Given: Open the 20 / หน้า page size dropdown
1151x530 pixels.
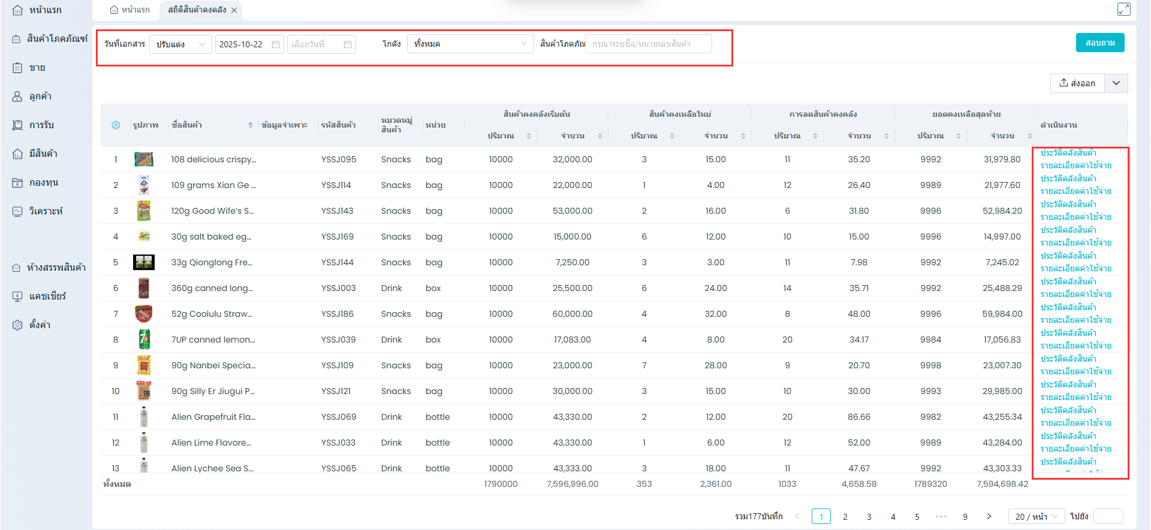Looking at the screenshot, I should (1036, 516).
